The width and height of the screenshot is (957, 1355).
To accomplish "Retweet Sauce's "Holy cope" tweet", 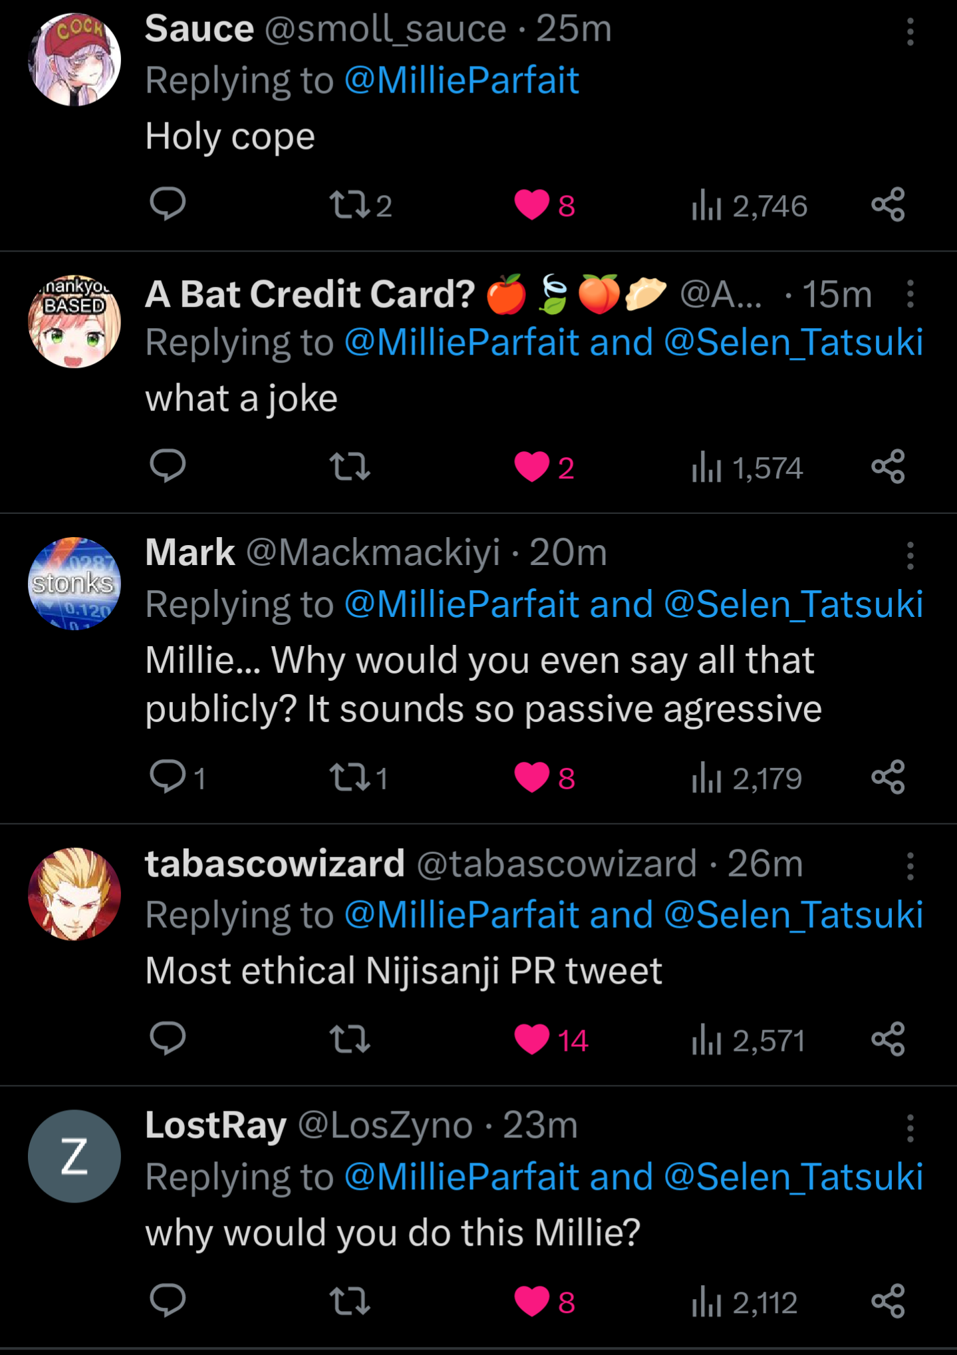I will pyautogui.click(x=350, y=204).
